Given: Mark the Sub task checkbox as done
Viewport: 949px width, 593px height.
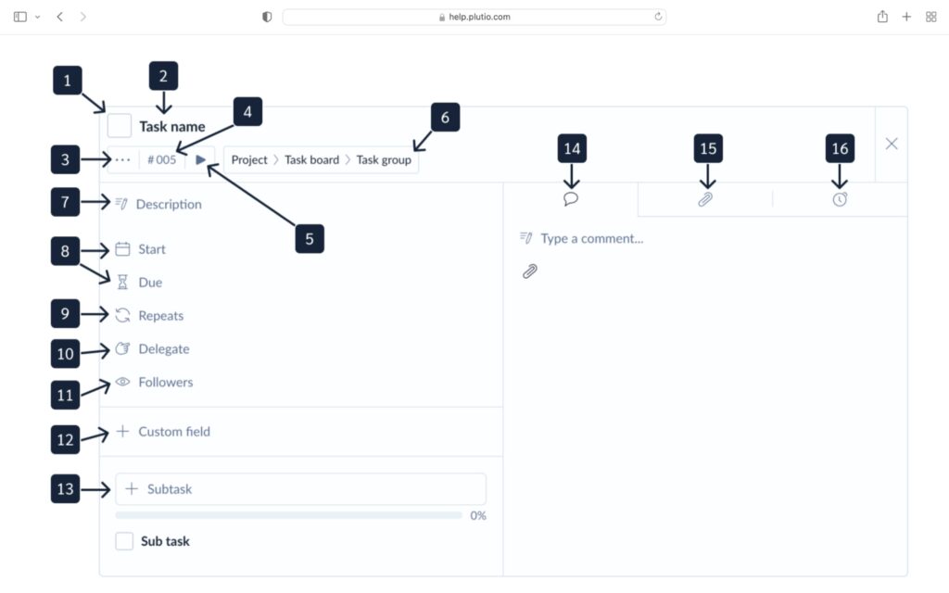Looking at the screenshot, I should (124, 540).
